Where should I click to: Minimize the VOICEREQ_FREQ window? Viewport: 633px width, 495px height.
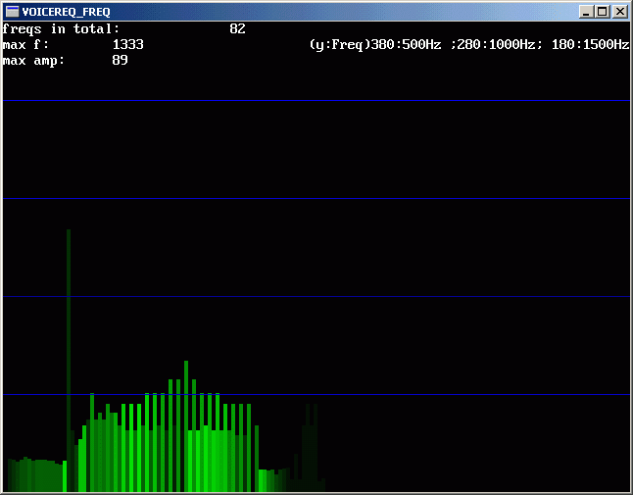click(x=587, y=12)
